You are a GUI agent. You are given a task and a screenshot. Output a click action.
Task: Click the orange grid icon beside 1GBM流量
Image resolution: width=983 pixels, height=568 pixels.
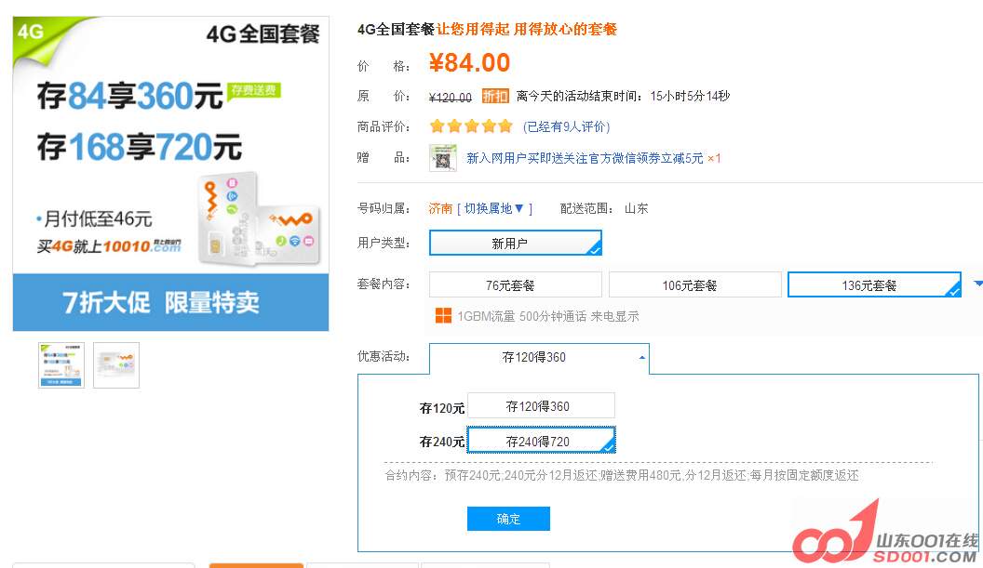click(444, 316)
